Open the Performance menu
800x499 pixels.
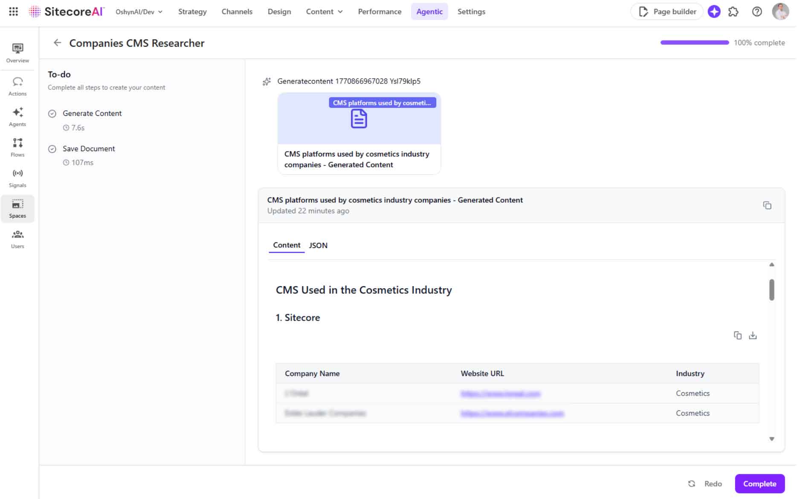[x=380, y=11]
